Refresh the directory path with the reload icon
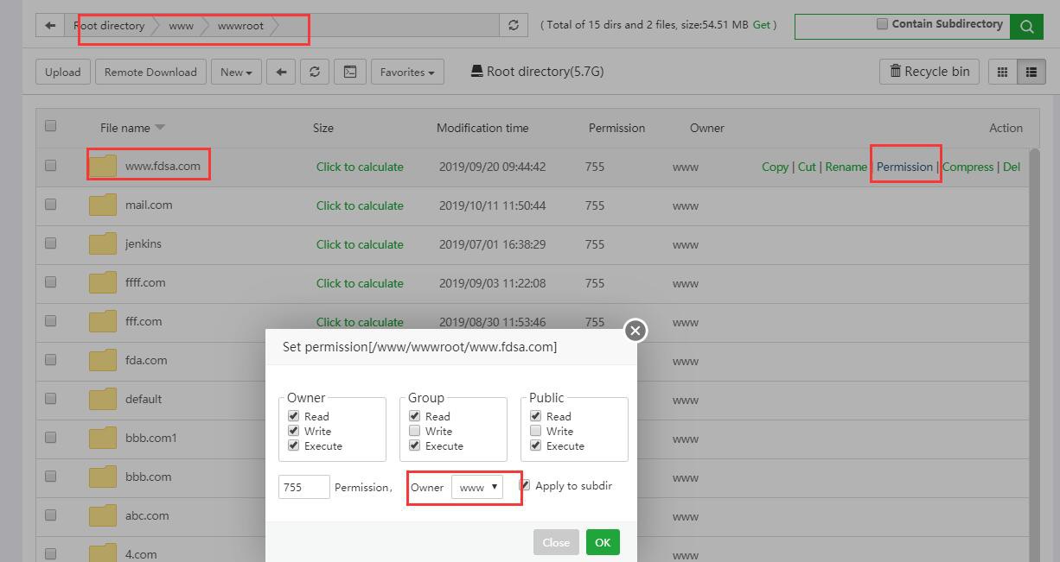Viewport: 1060px width, 562px height. pyautogui.click(x=514, y=25)
